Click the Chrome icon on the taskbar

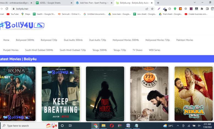[95, 126]
